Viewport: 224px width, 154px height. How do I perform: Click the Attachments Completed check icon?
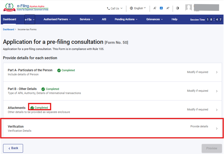[32, 108]
